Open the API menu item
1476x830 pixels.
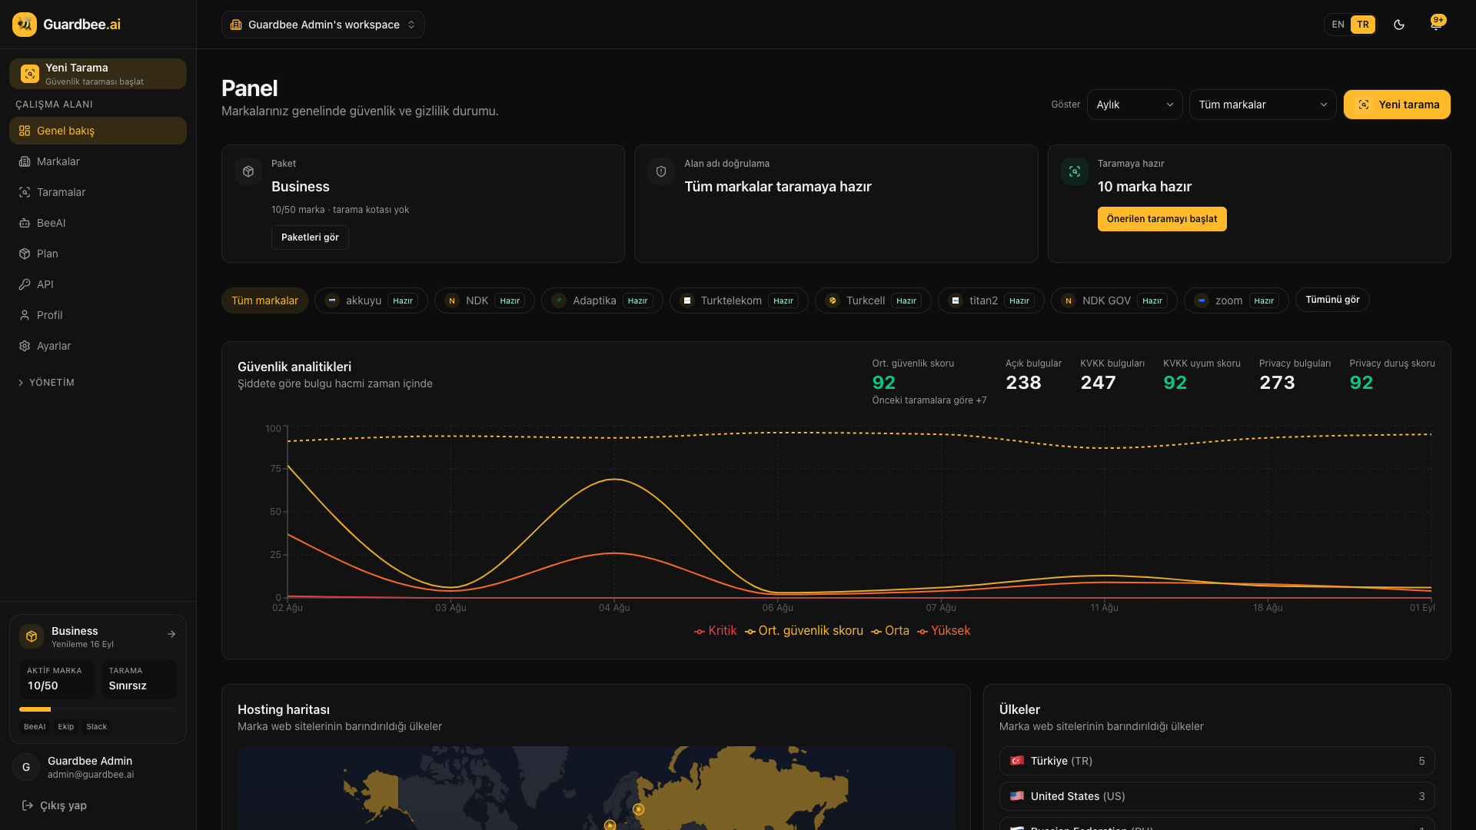point(98,284)
